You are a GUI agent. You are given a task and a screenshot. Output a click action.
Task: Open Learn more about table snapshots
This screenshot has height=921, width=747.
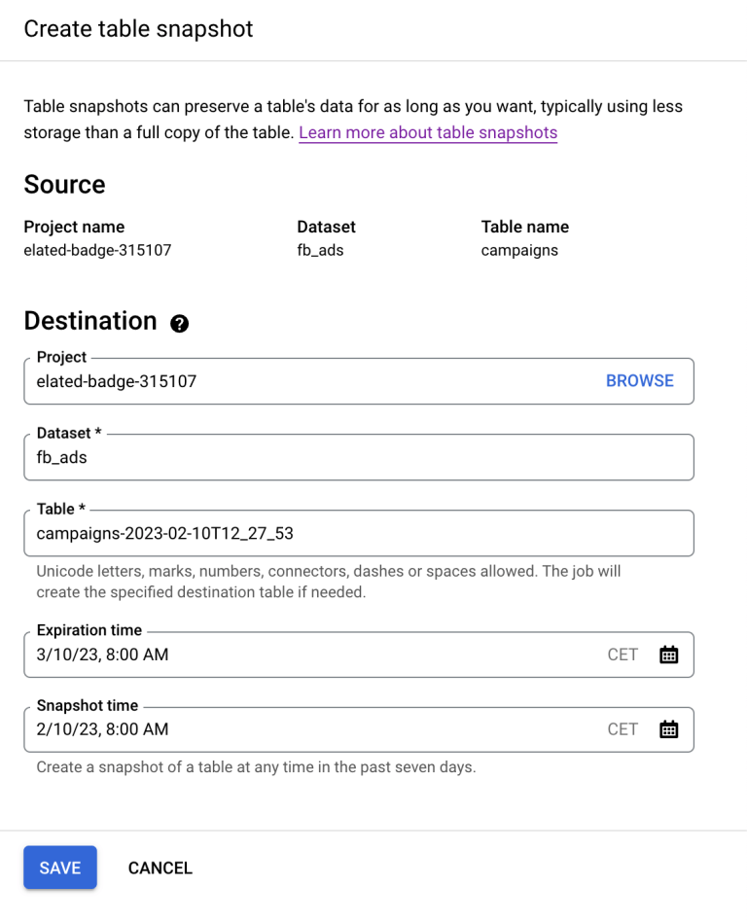pos(427,132)
